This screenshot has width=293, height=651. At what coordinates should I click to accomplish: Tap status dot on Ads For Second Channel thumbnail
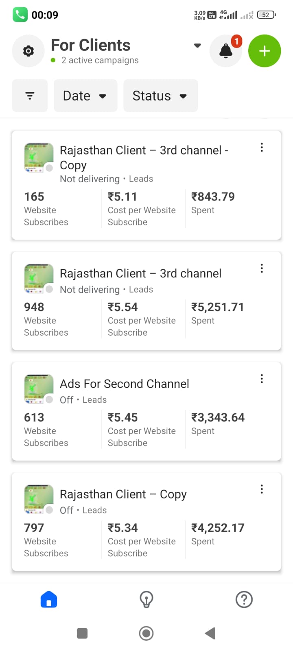point(49,400)
